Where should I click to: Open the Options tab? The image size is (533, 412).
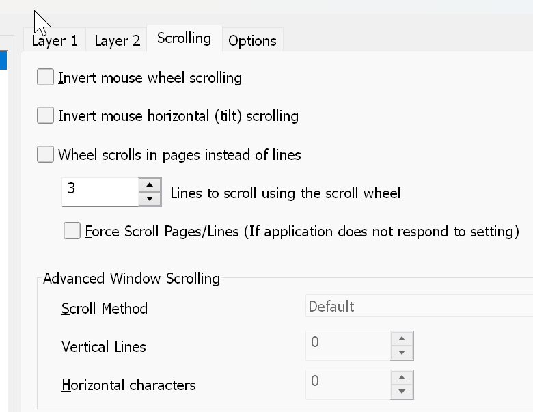(x=253, y=40)
